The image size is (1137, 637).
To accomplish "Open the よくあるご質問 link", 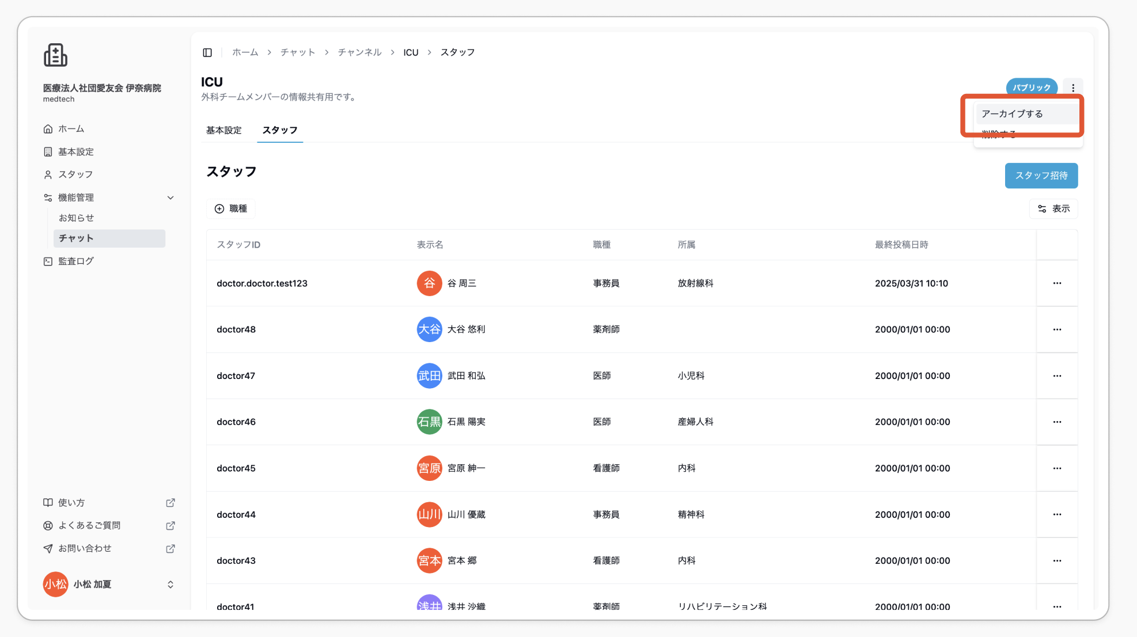I will pyautogui.click(x=90, y=526).
